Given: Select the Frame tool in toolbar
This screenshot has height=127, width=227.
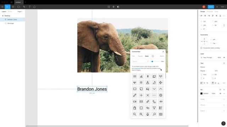Looking at the screenshot, I should tap(13, 7).
